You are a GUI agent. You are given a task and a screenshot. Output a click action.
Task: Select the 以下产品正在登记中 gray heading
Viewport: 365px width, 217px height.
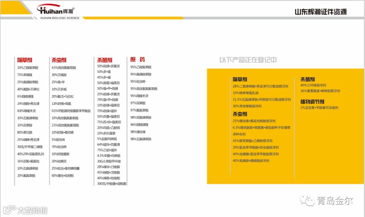coord(248,60)
